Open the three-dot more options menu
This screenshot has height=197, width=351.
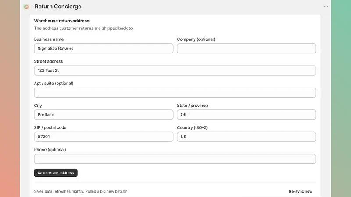coord(326,7)
